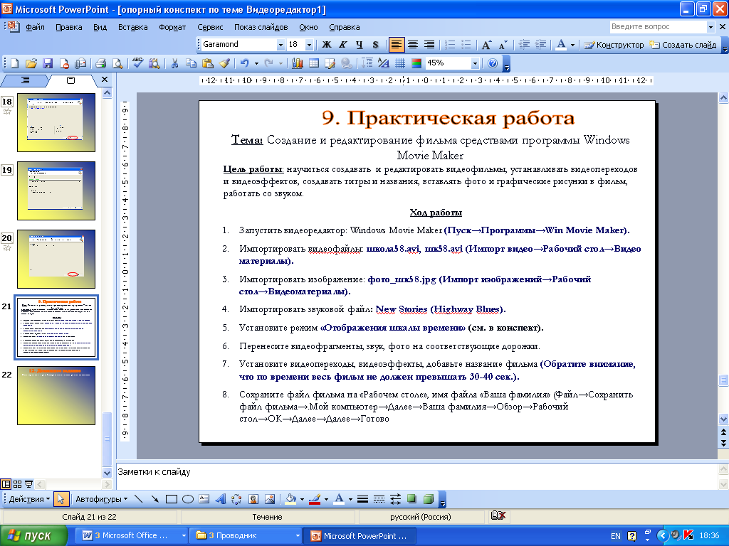Select the Line drawing tool
Viewport: 729px width, 546px height.
pos(138,499)
